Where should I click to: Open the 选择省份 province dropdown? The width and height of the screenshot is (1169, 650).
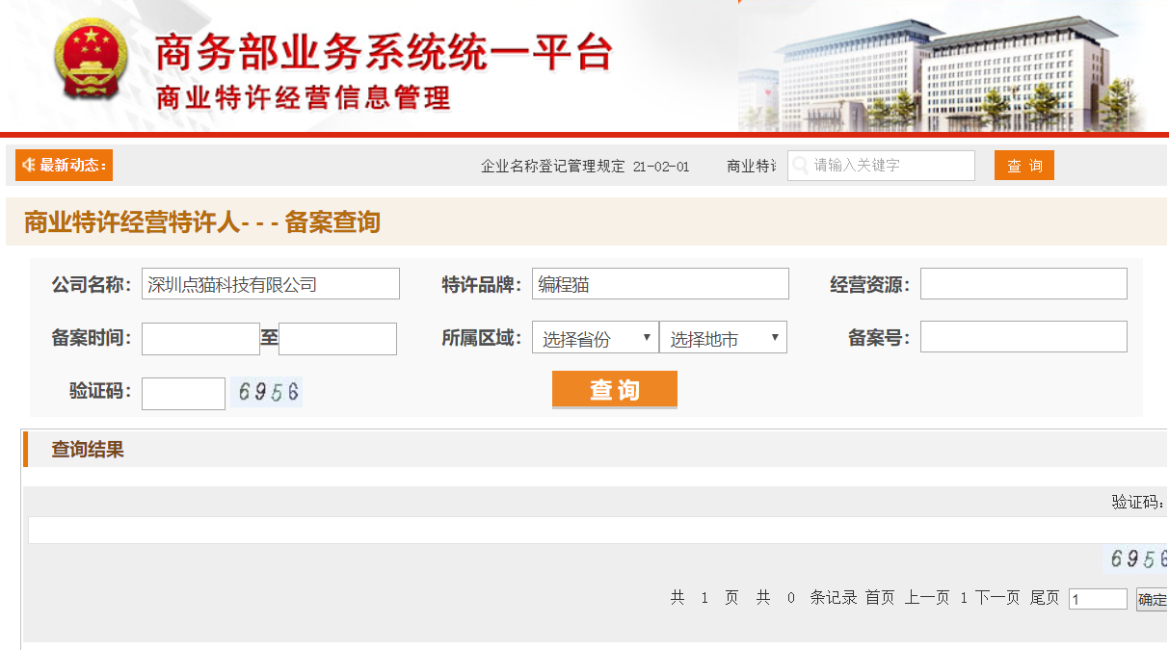point(595,338)
